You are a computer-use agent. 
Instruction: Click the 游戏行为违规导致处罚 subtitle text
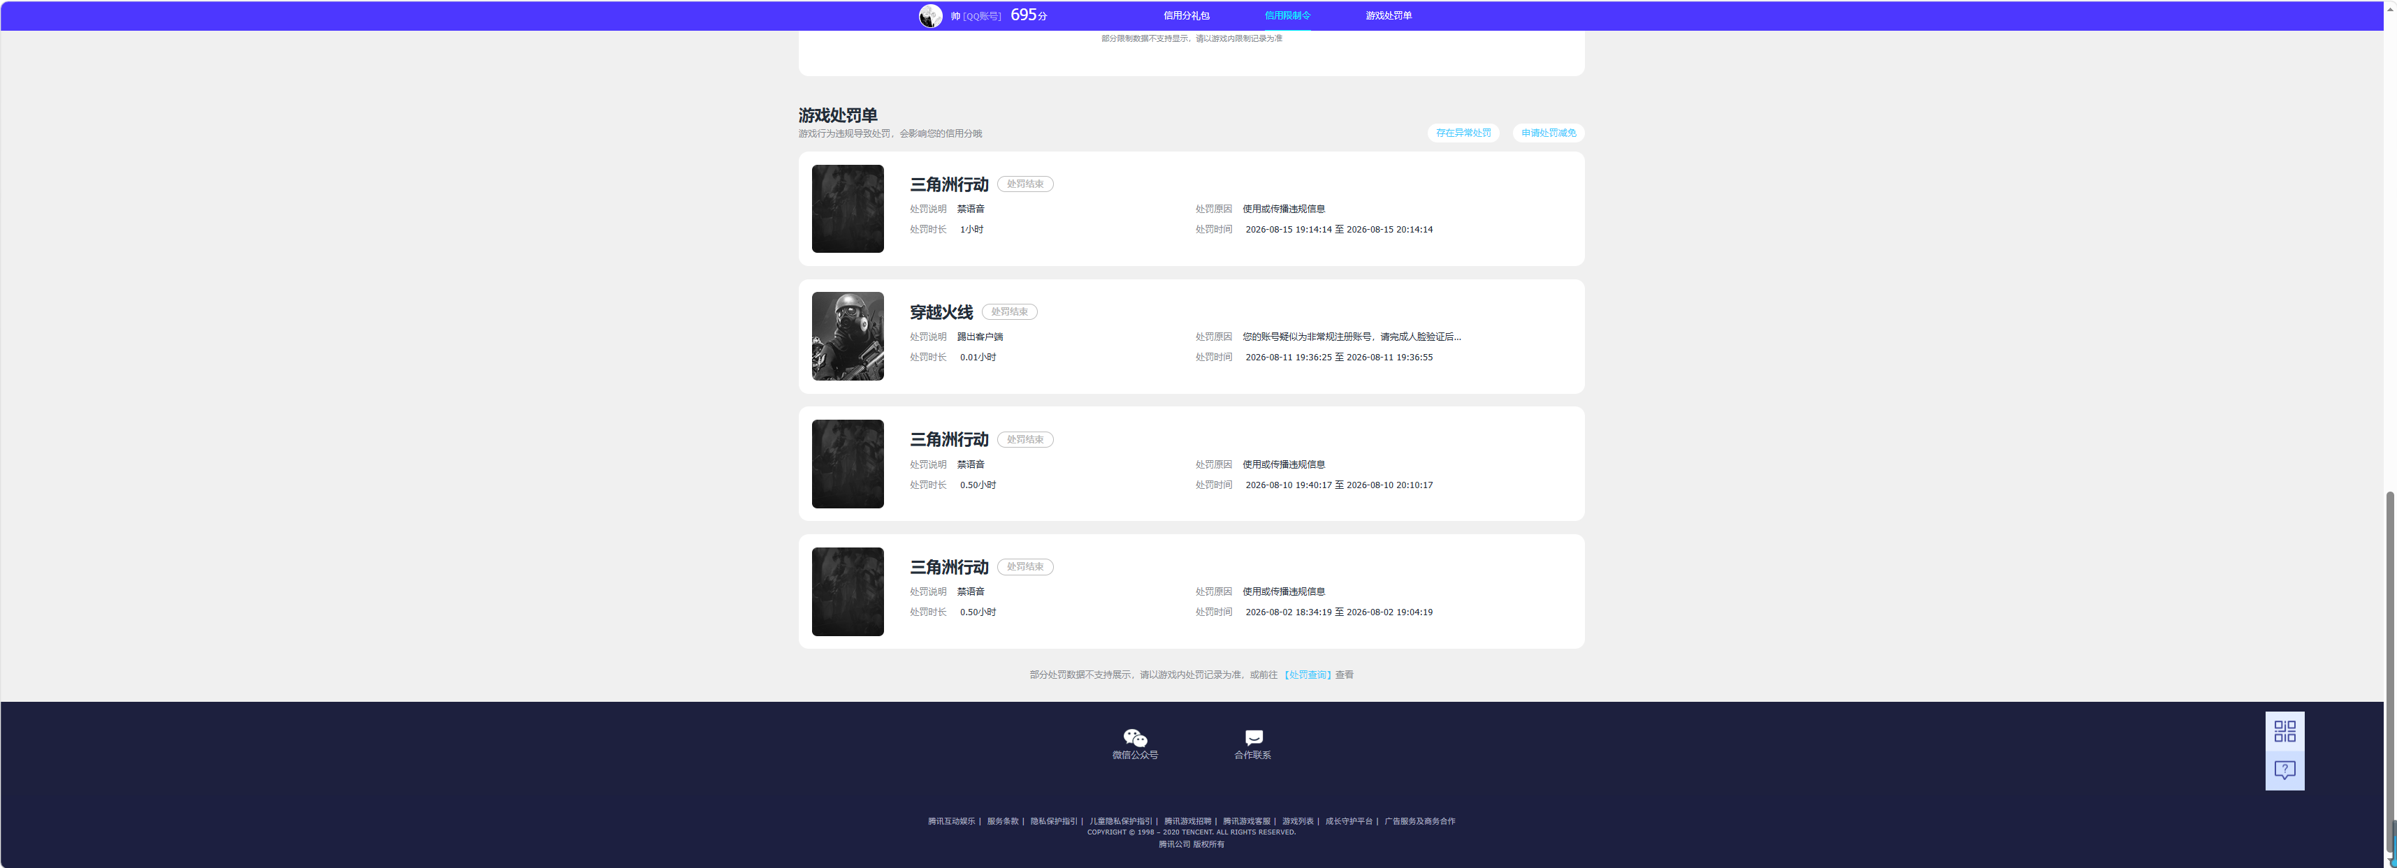(x=890, y=134)
